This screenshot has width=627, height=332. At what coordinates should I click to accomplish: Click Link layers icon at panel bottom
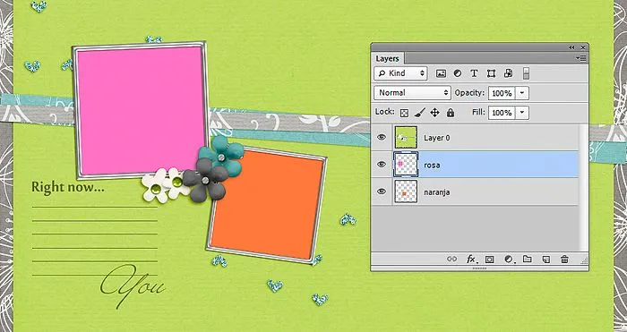point(451,259)
